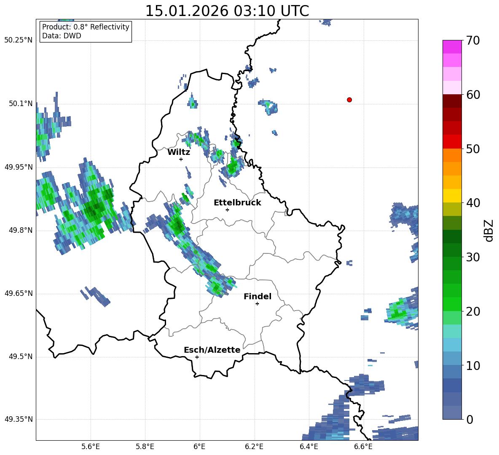Click the 5.6°E longitude label

click(91, 447)
